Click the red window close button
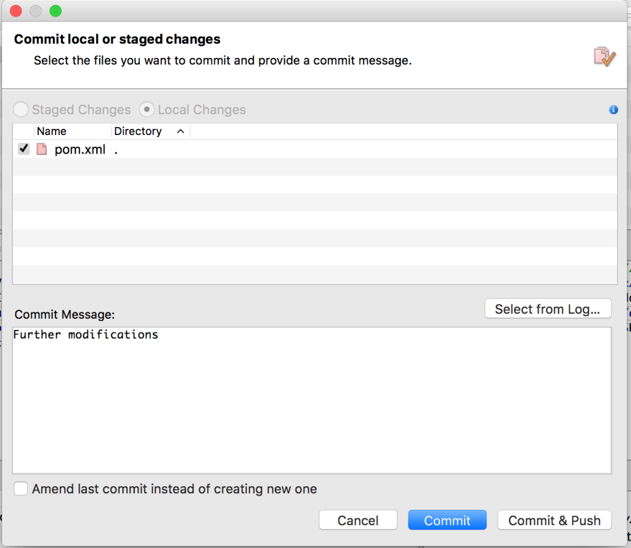Viewport: 631px width, 548px height. coord(16,11)
